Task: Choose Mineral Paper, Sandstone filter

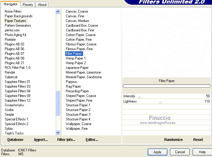Action: 84,77
